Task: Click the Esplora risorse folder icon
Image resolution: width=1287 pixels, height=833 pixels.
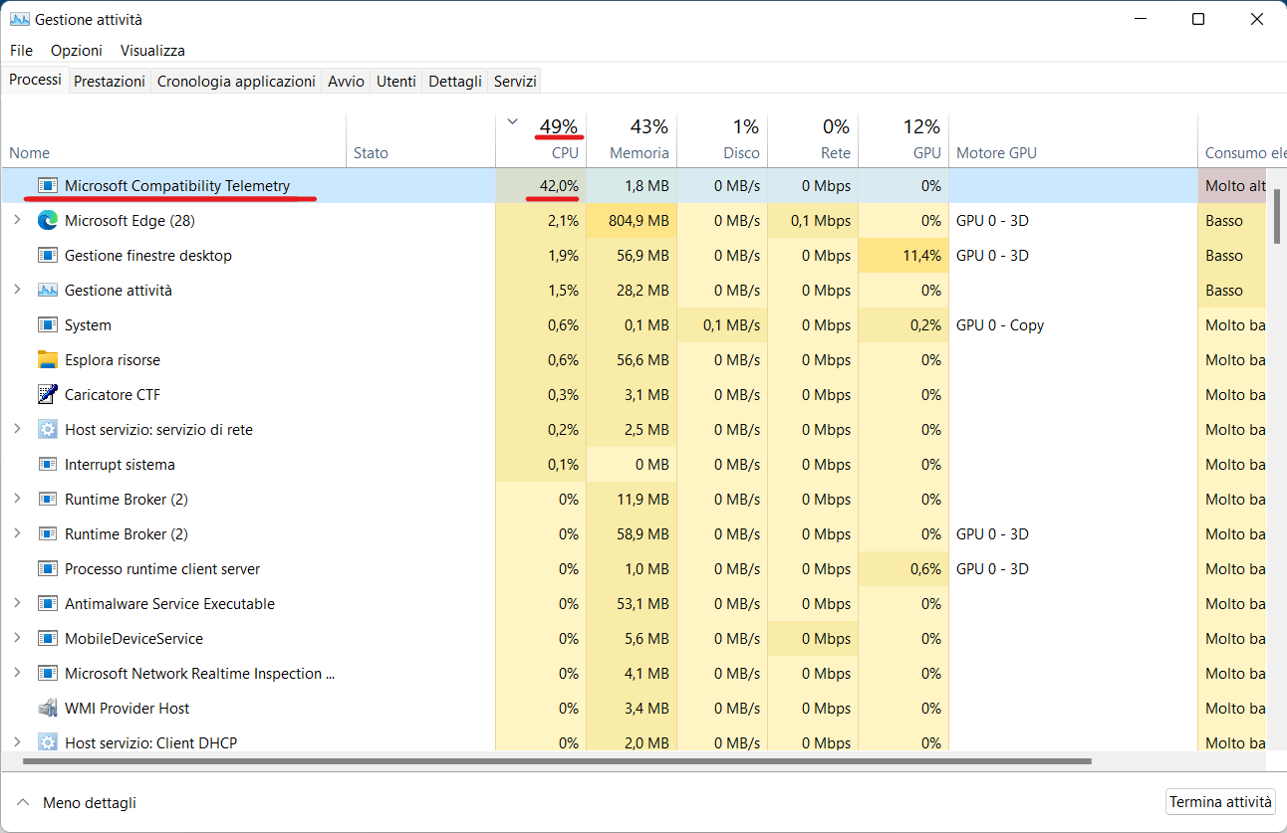Action: pyautogui.click(x=47, y=359)
